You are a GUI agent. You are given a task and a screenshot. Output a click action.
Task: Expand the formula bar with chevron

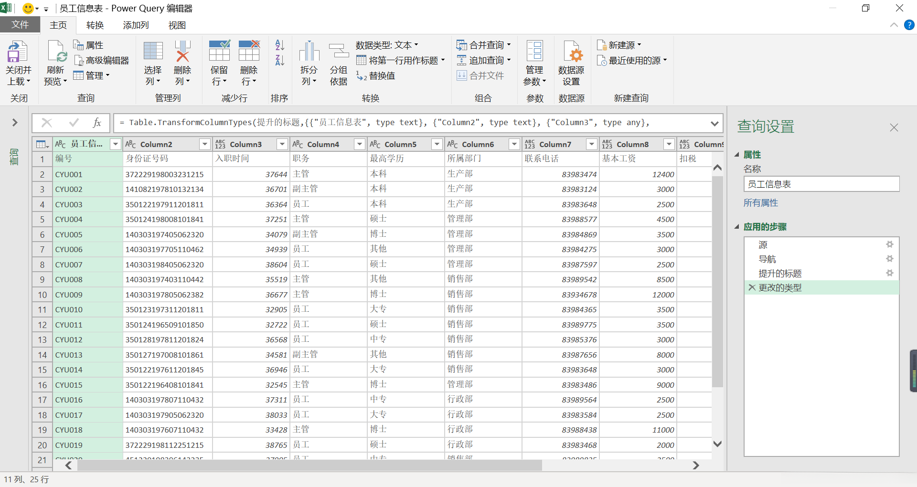click(x=714, y=123)
